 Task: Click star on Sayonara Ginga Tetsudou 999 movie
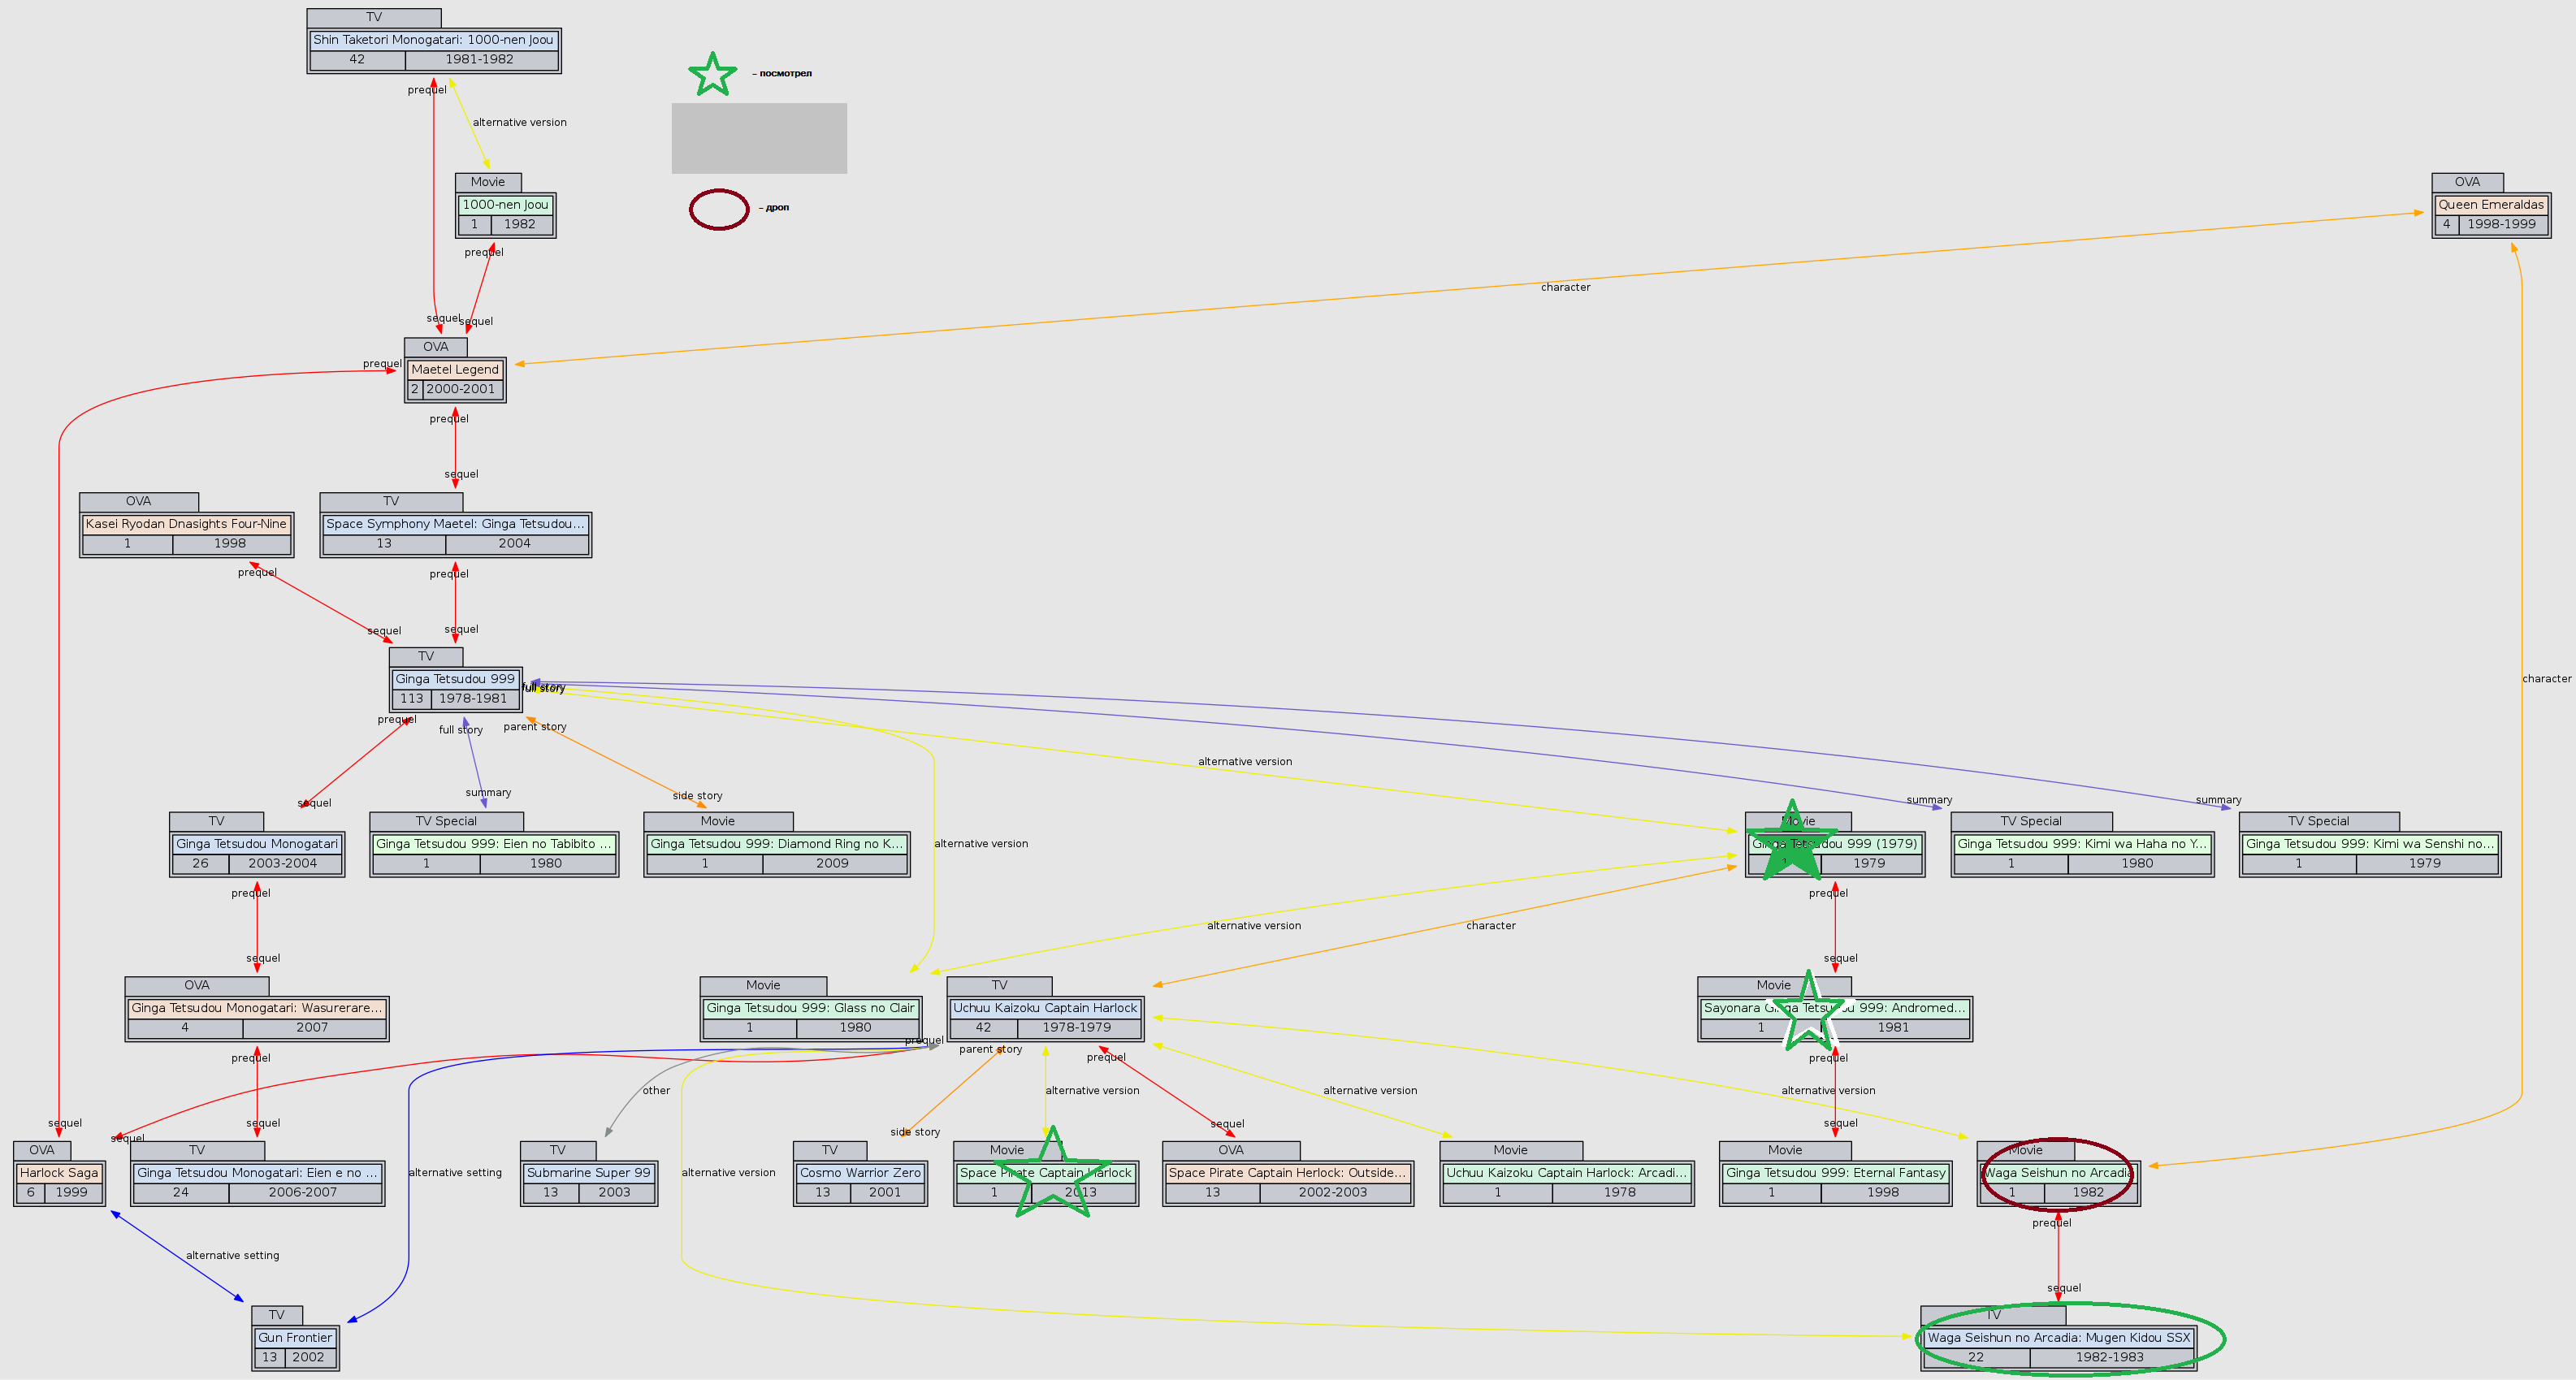(1808, 1012)
